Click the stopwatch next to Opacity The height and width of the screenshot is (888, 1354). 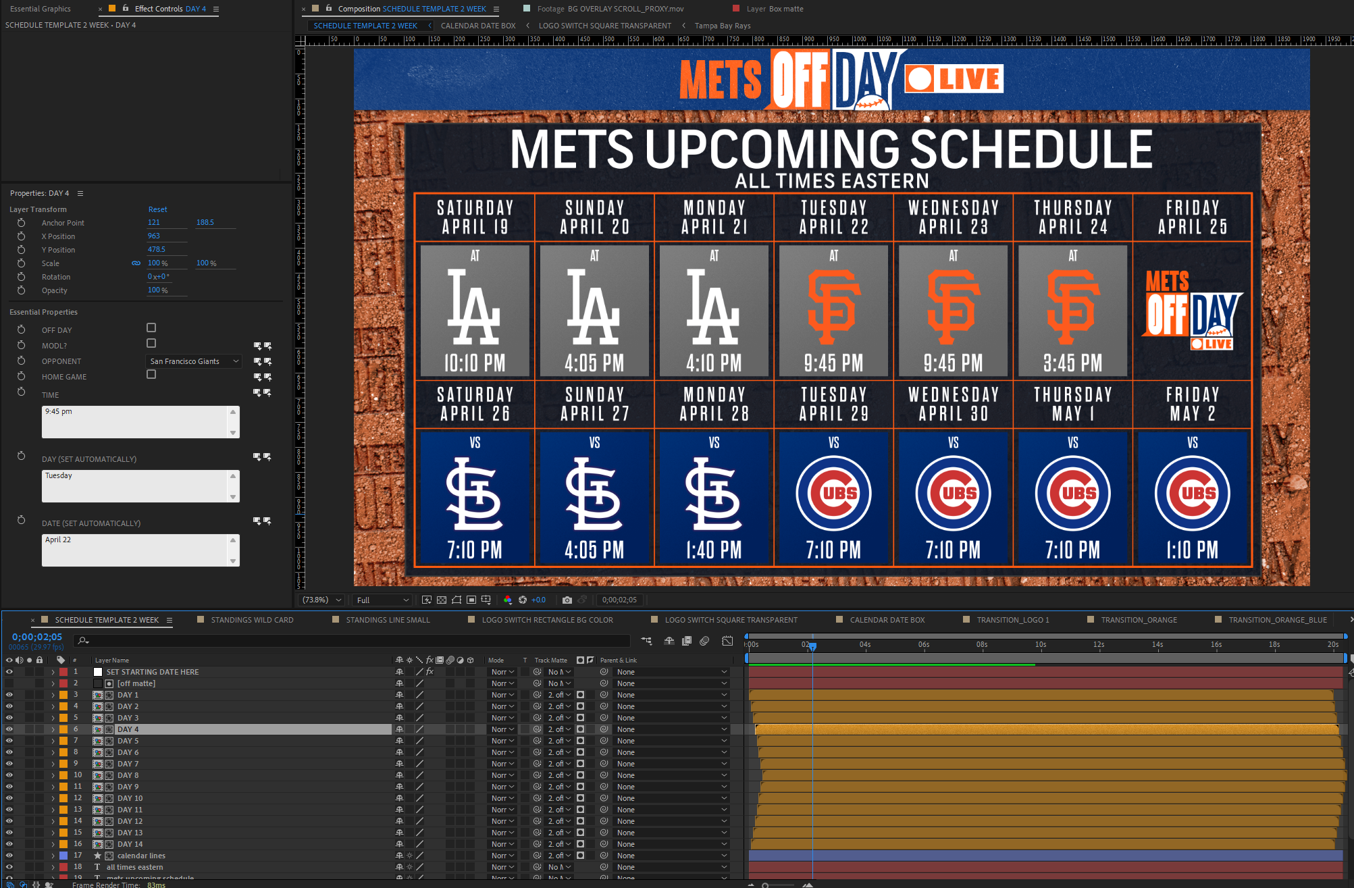21,290
